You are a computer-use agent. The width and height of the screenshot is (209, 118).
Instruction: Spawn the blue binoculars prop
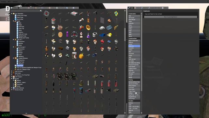tap(95, 55)
